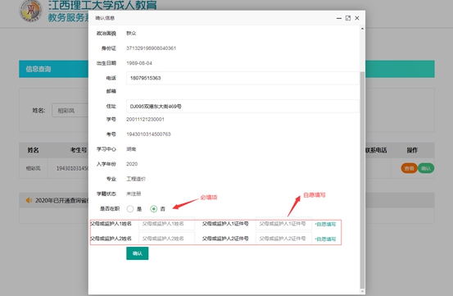The width and height of the screenshot is (453, 296).
Task: Click the green 确认 submit button in dialog
Action: click(x=138, y=253)
